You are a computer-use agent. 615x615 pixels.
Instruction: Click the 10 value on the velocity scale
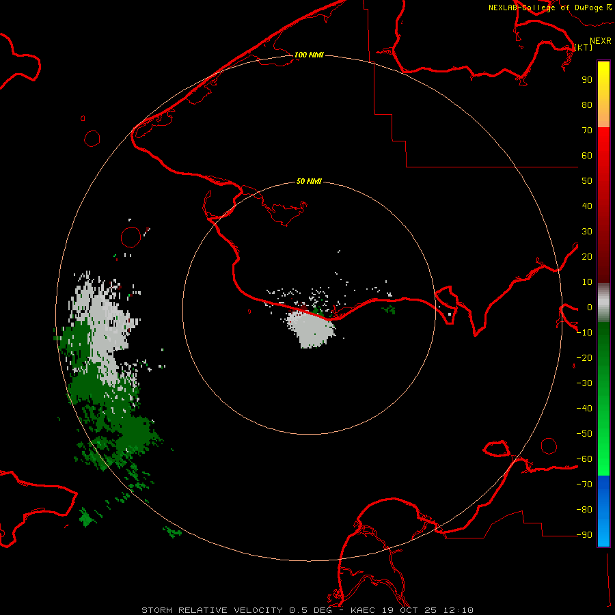587,282
